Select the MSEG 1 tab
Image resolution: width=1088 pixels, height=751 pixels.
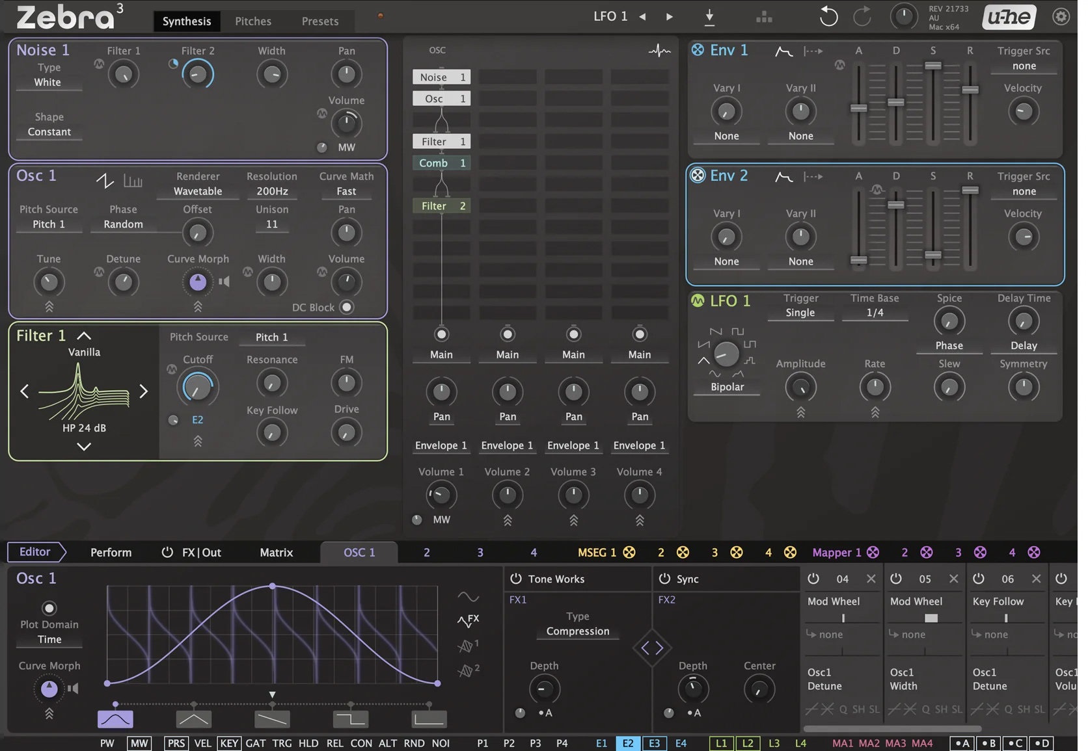597,553
